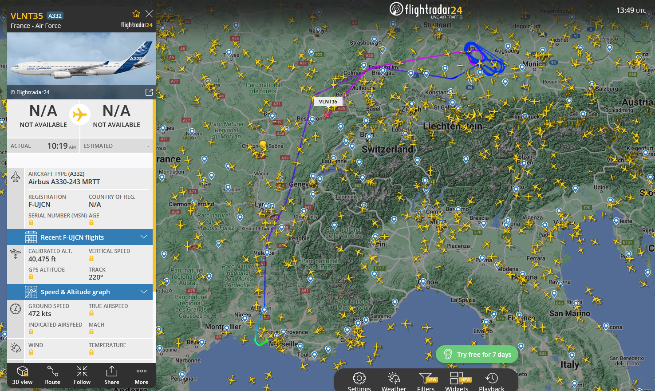This screenshot has width=655, height=391.
Task: Click the San Marino label on the map
Action: (x=570, y=313)
